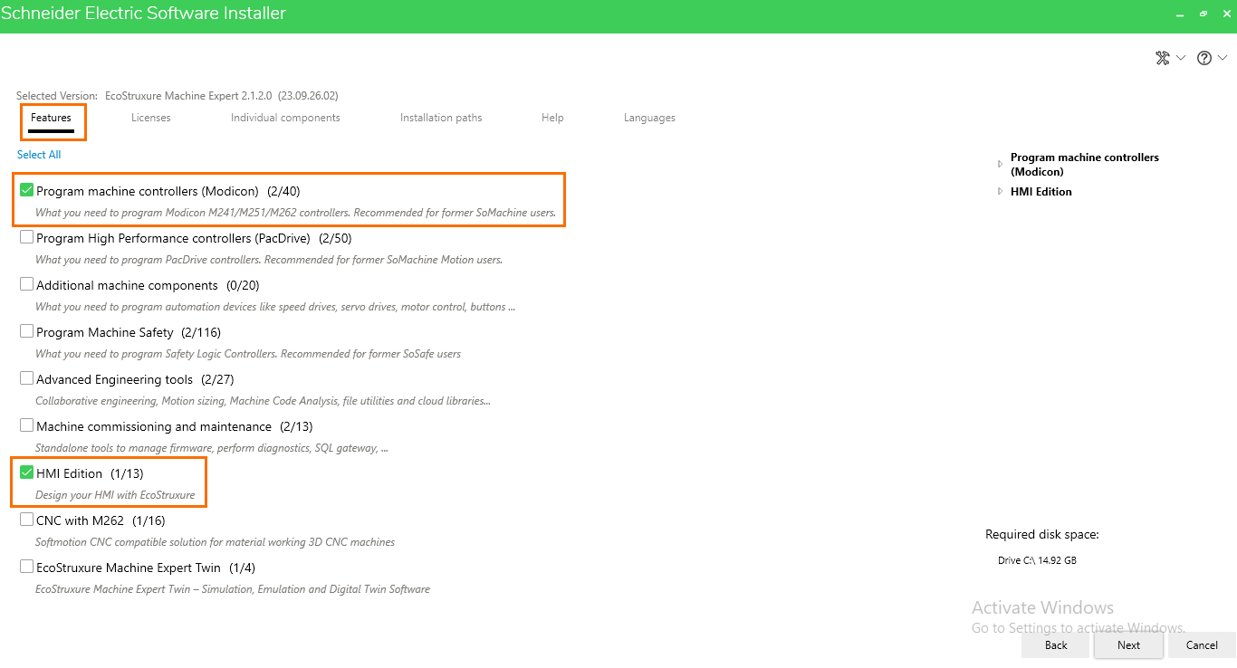1237x668 pixels.
Task: Select Advanced Engineering tools checkbox
Action: [27, 378]
